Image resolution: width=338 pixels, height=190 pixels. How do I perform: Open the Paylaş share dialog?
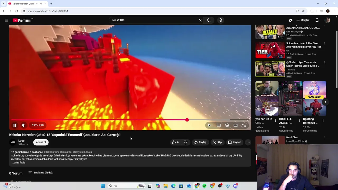[x=200, y=142]
